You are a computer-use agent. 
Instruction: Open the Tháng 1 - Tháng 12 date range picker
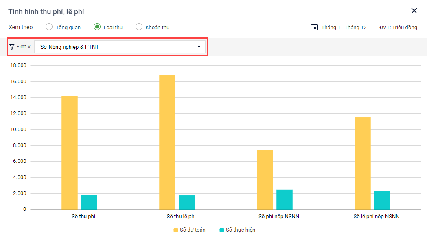(344, 27)
